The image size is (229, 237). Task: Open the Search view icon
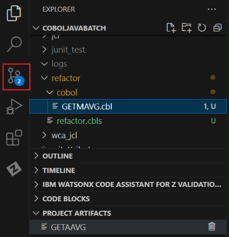tap(14, 44)
